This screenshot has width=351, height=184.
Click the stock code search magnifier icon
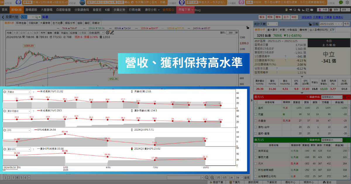[x=36, y=17]
